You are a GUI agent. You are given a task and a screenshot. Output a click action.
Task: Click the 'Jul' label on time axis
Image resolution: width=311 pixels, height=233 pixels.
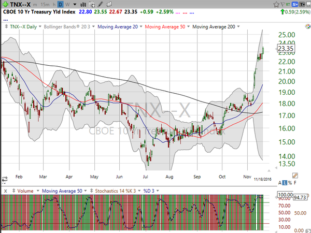pos(145,177)
